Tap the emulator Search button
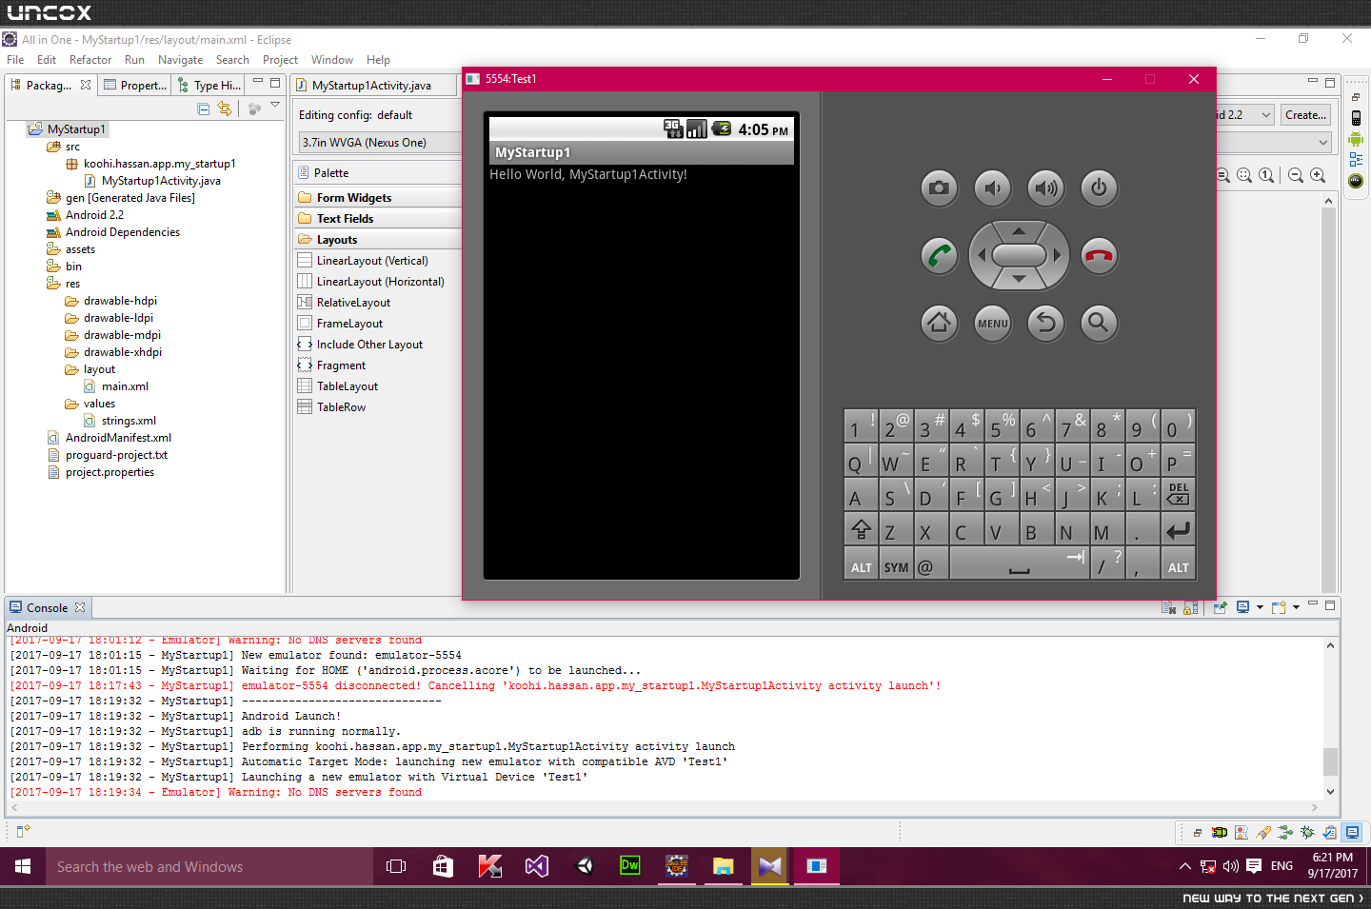Screen dimensions: 1371x909 [x=1099, y=323]
